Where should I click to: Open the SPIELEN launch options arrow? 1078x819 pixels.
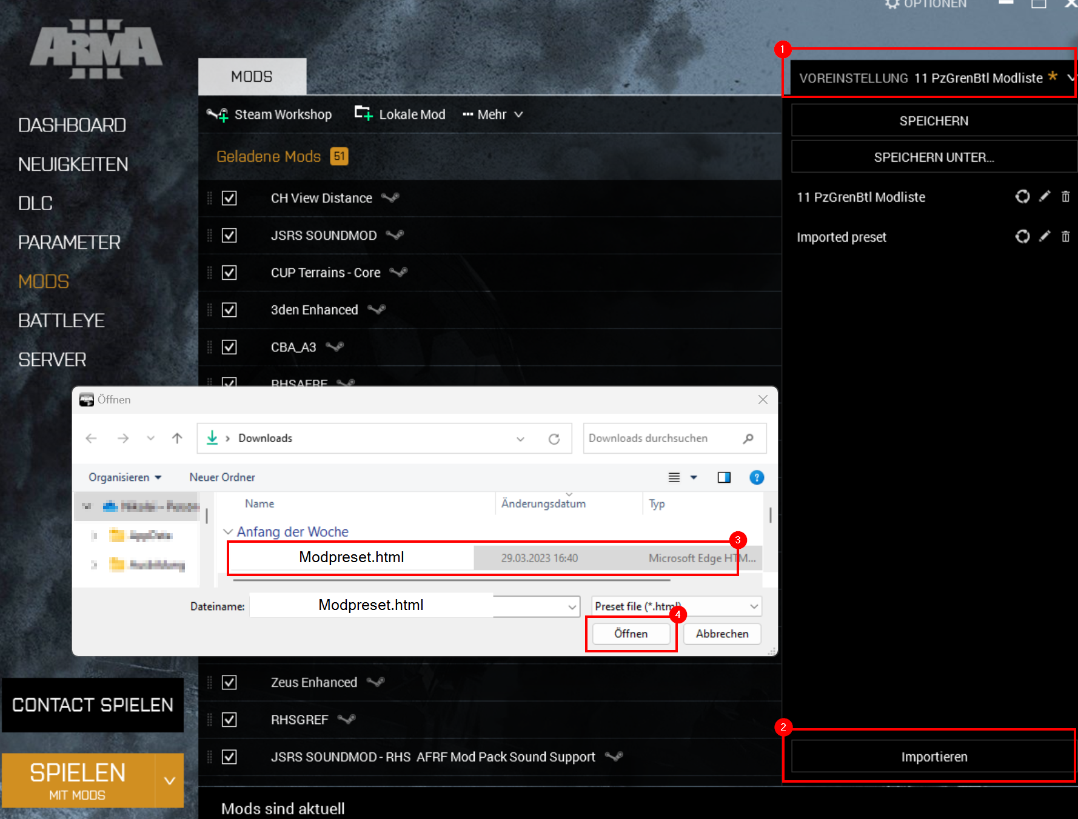(x=170, y=780)
